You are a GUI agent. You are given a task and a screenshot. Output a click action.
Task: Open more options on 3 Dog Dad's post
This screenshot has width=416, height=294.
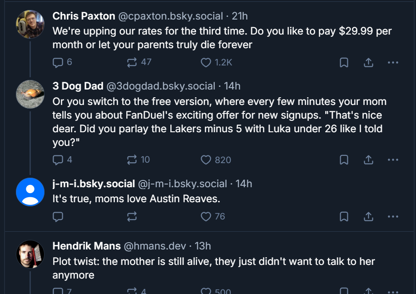[x=393, y=159]
